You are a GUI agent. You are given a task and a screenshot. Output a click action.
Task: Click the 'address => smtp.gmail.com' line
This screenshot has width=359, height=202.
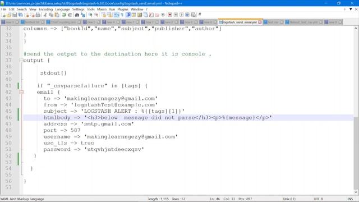[89, 124]
